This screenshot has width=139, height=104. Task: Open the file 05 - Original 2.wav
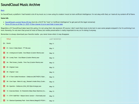(x=13, y=67)
